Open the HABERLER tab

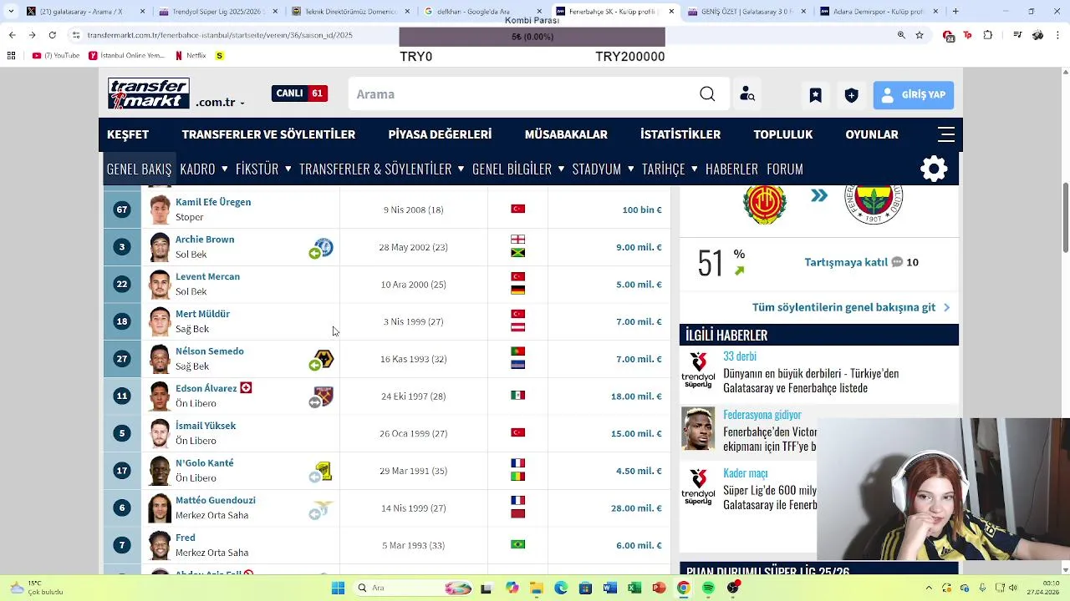[731, 169]
